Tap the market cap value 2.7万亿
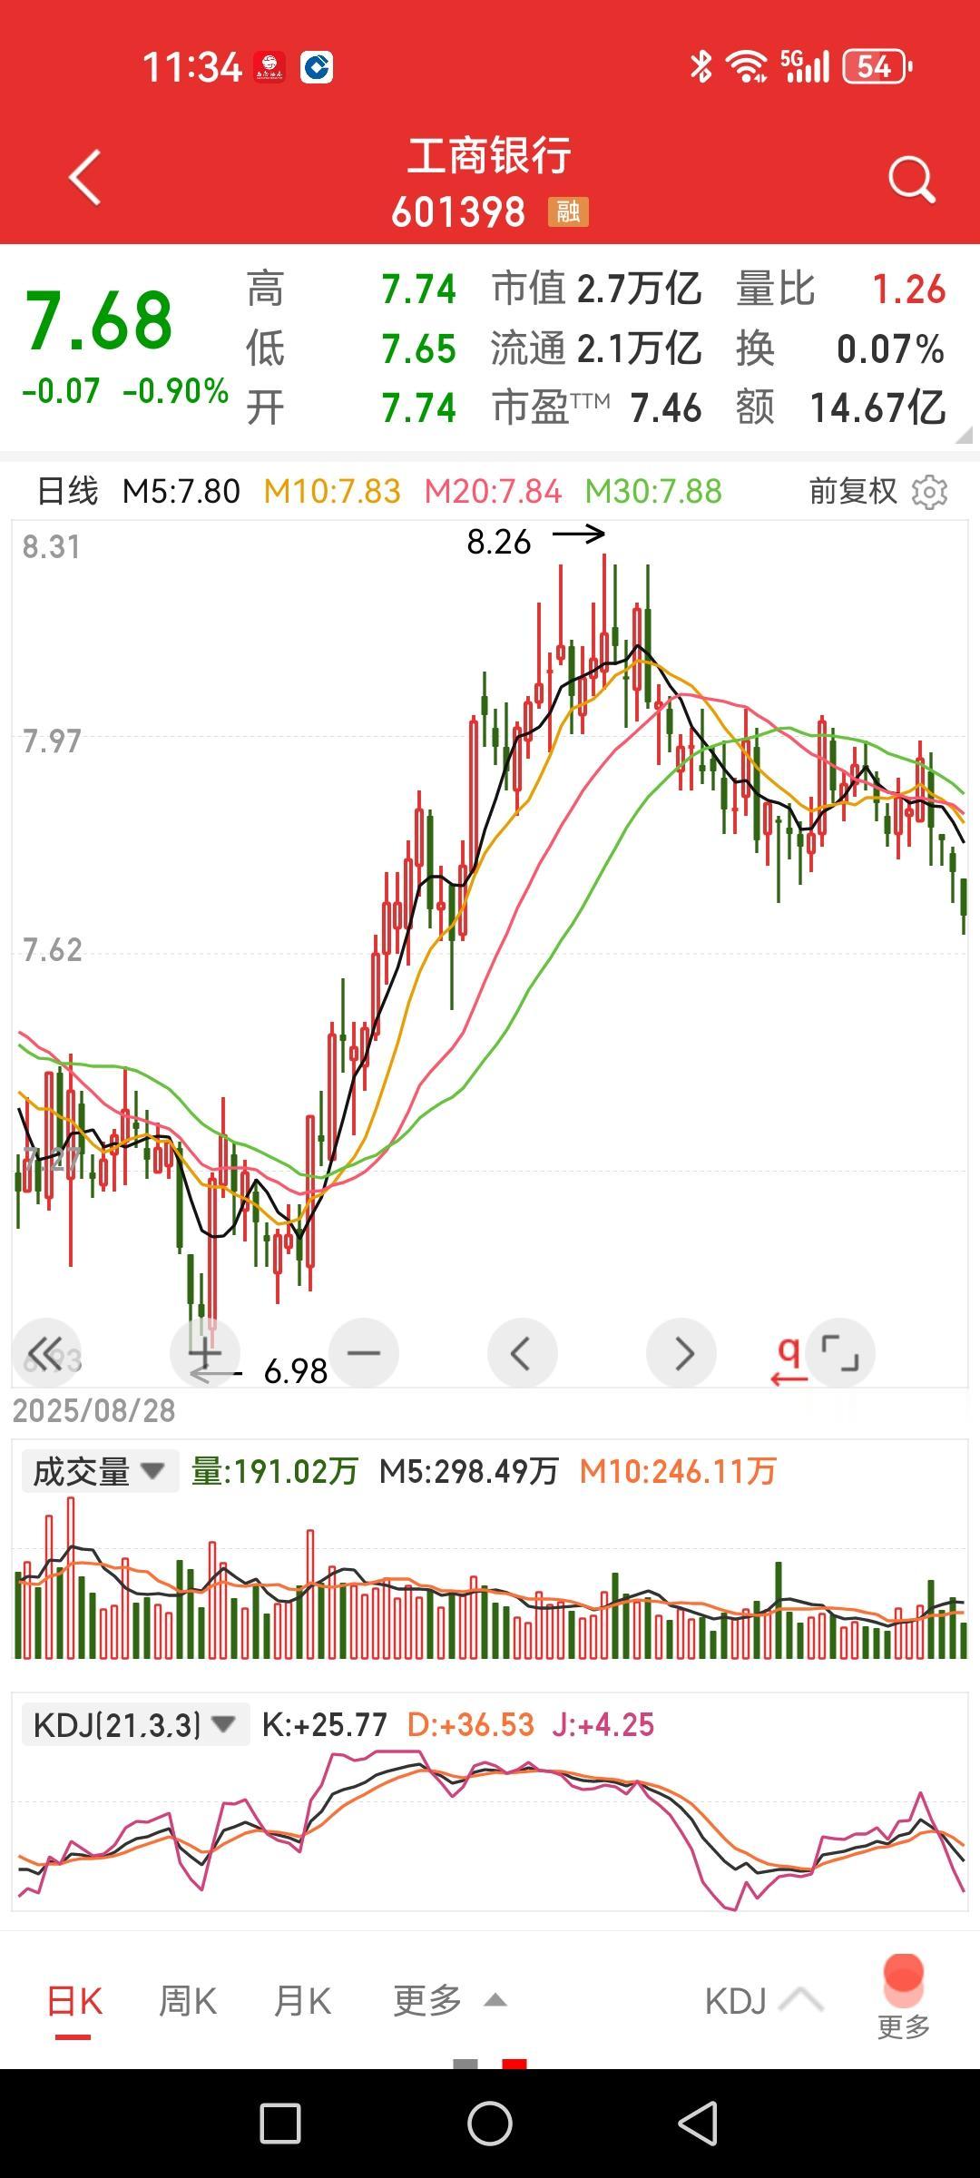Image resolution: width=980 pixels, height=2178 pixels. (640, 289)
